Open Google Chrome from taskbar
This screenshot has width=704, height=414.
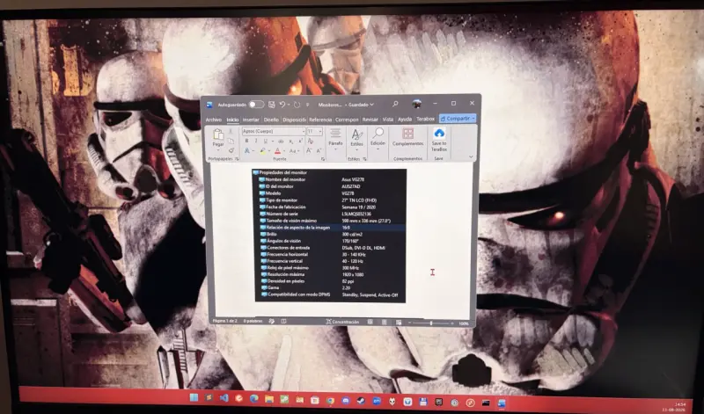[331, 401]
